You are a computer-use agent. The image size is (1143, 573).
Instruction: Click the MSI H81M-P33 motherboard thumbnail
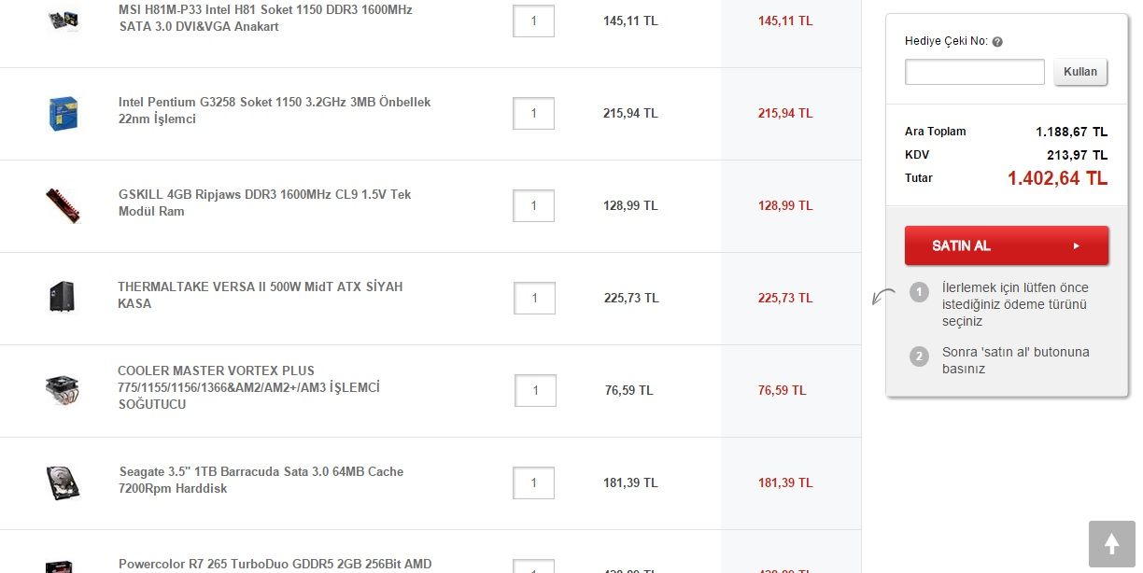point(63,19)
